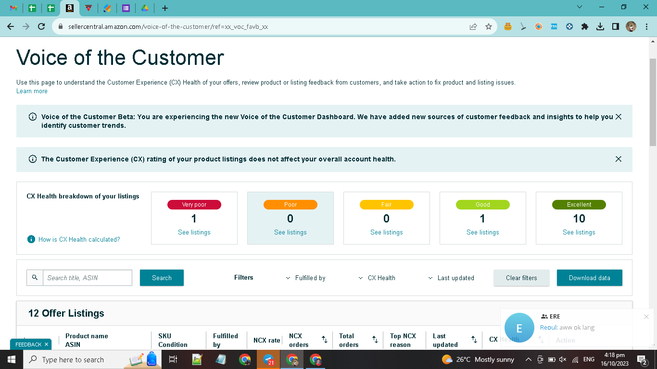Select the red Very poor badge
Screen dimensions: 657x369
194,205
